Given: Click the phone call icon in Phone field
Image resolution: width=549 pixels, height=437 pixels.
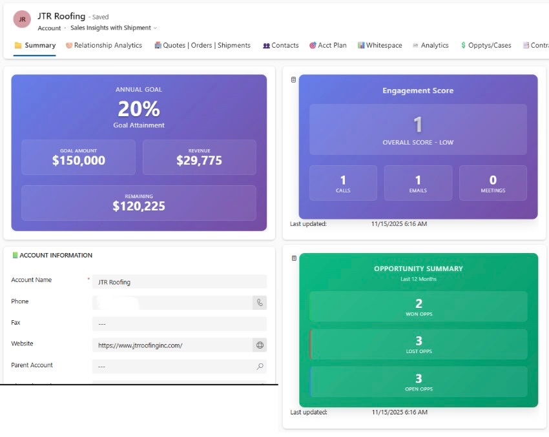Looking at the screenshot, I should tap(260, 303).
